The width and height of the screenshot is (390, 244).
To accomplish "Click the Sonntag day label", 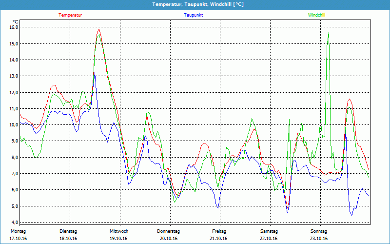I will (319, 231).
